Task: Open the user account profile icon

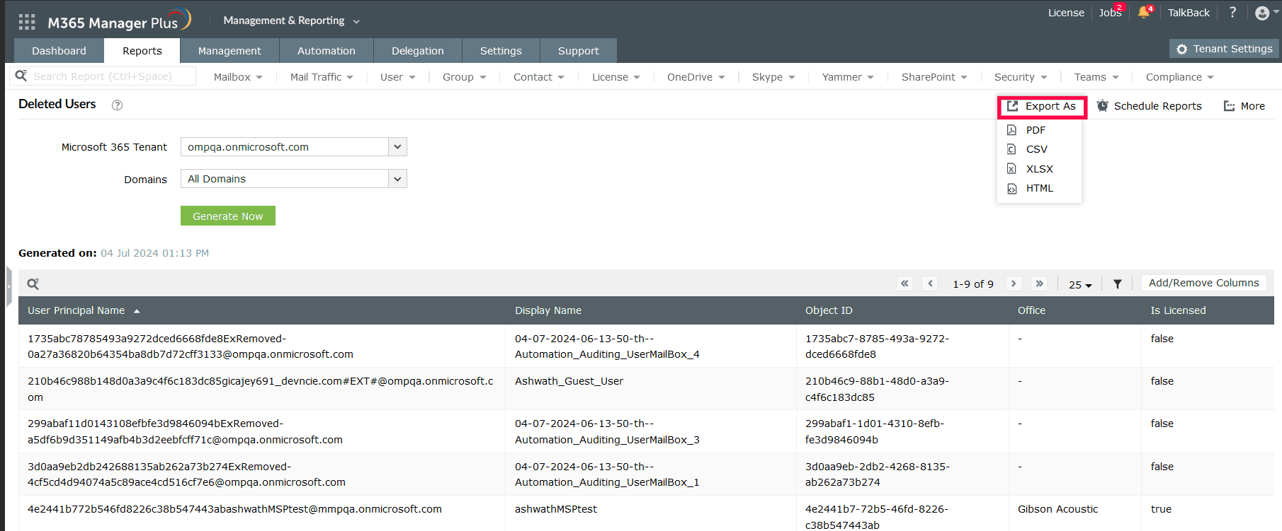Action: click(x=1262, y=13)
